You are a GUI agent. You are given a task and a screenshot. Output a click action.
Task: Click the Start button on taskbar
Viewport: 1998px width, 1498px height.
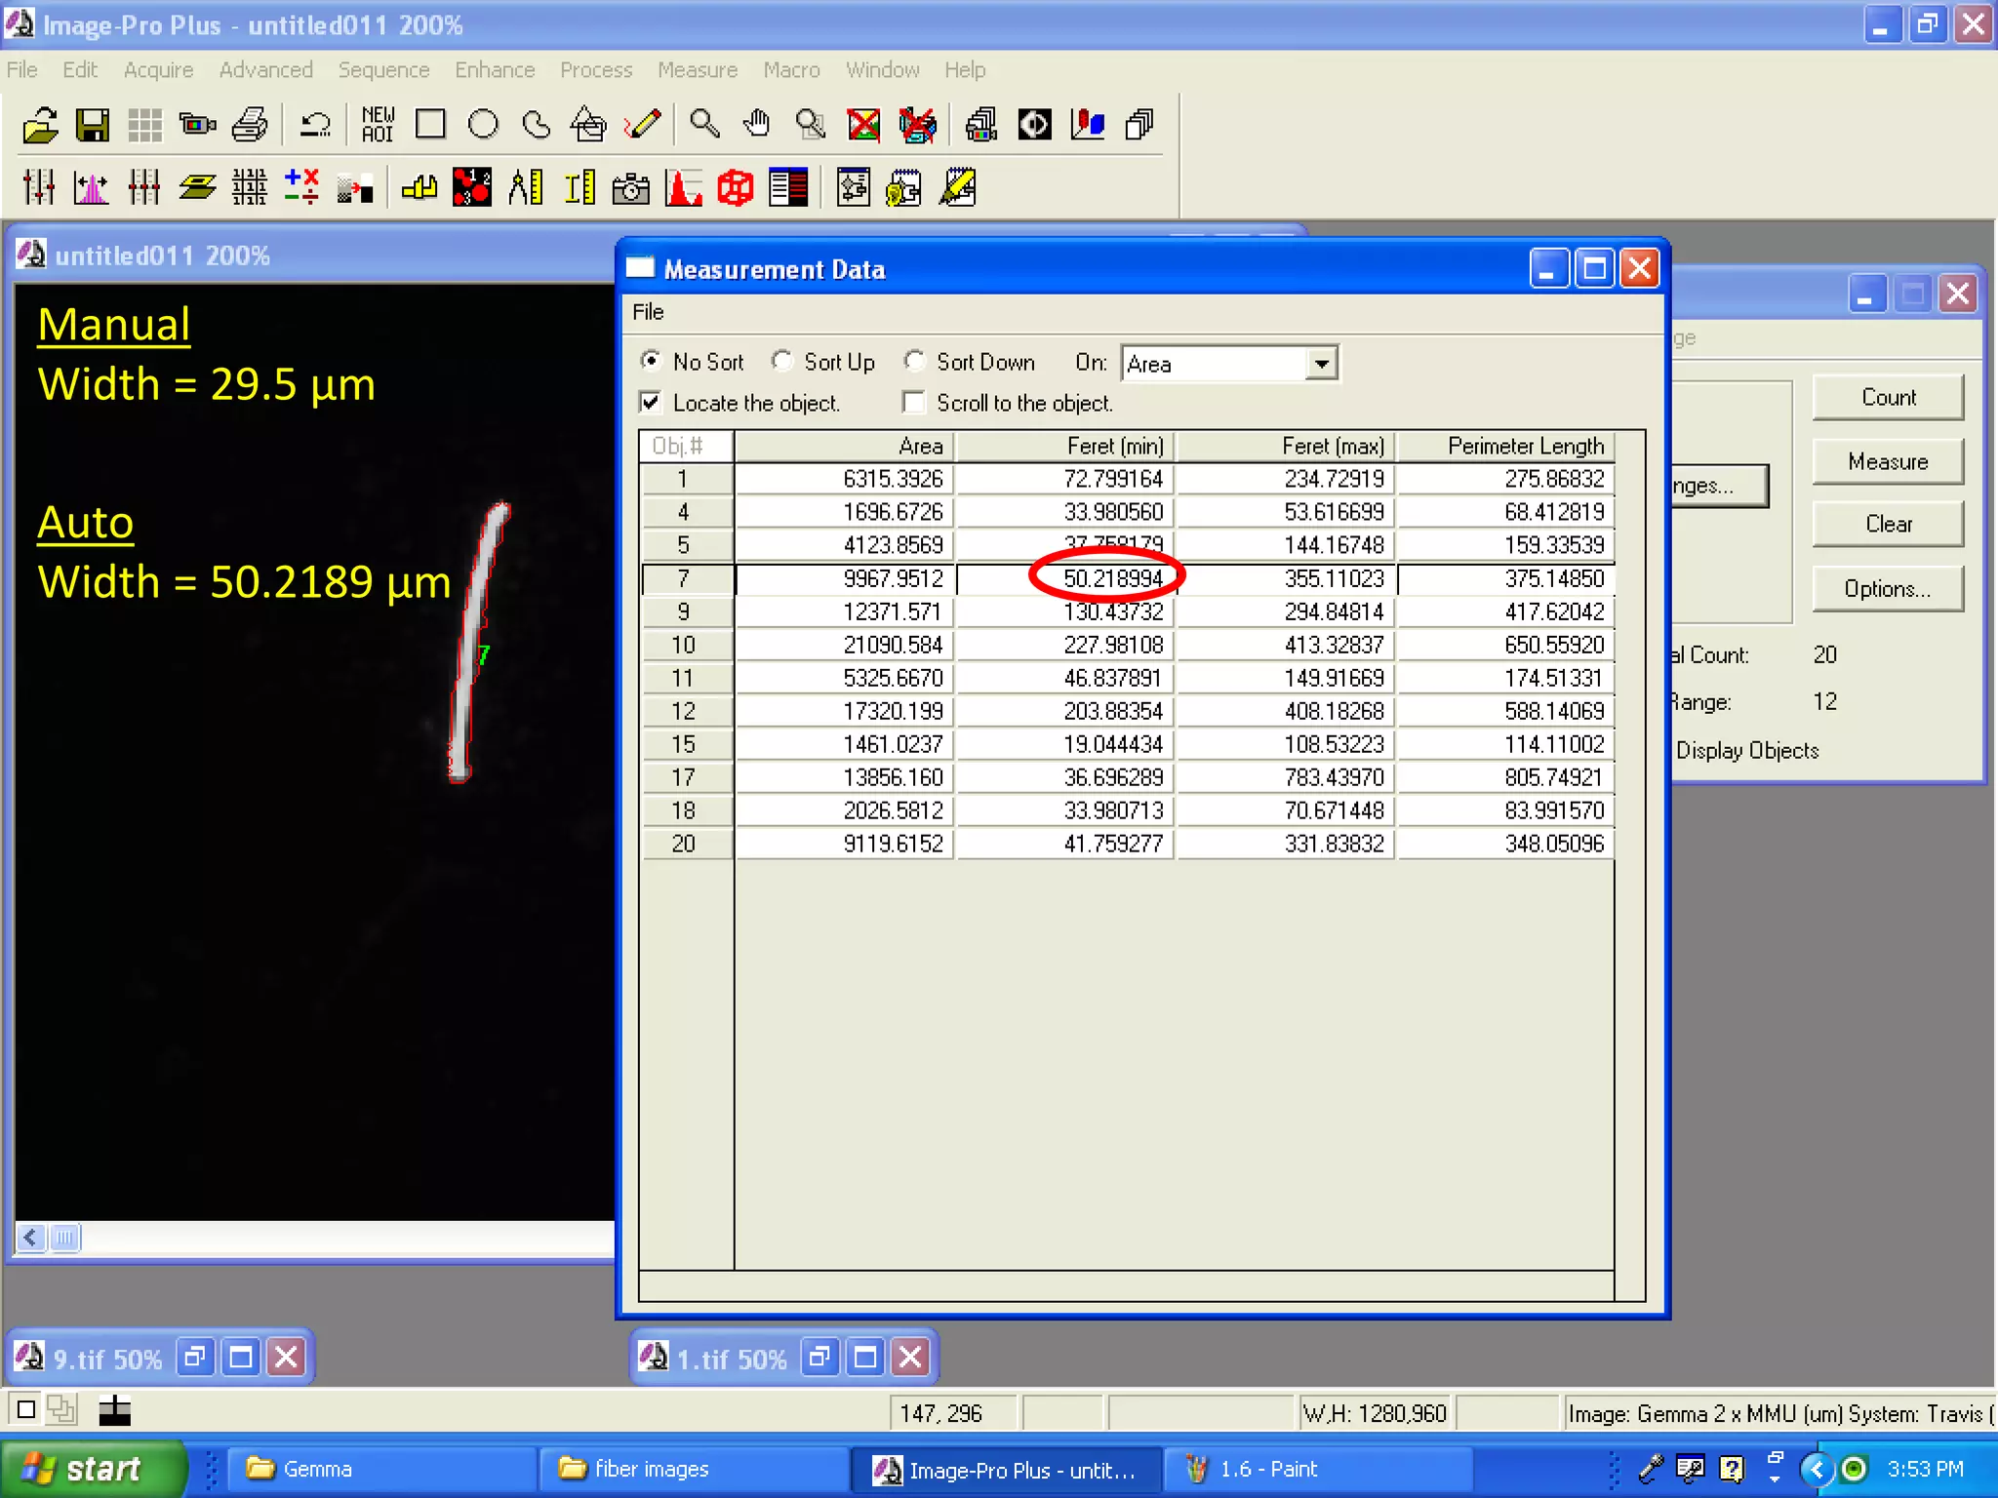click(x=93, y=1469)
